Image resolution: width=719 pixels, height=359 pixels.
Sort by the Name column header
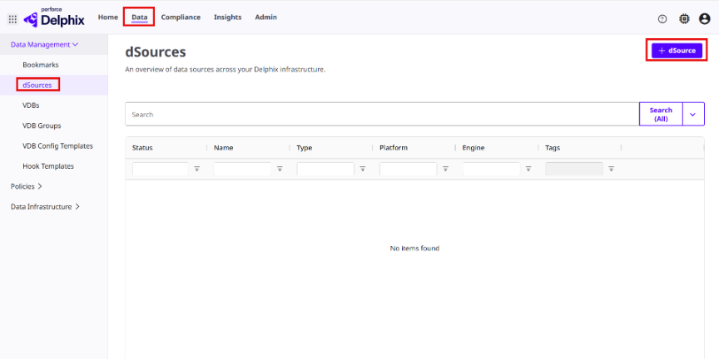(x=223, y=148)
